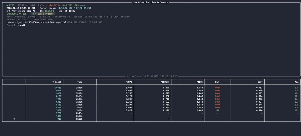
Task: Click the 0h30m Time cell
Action: point(80,116)
